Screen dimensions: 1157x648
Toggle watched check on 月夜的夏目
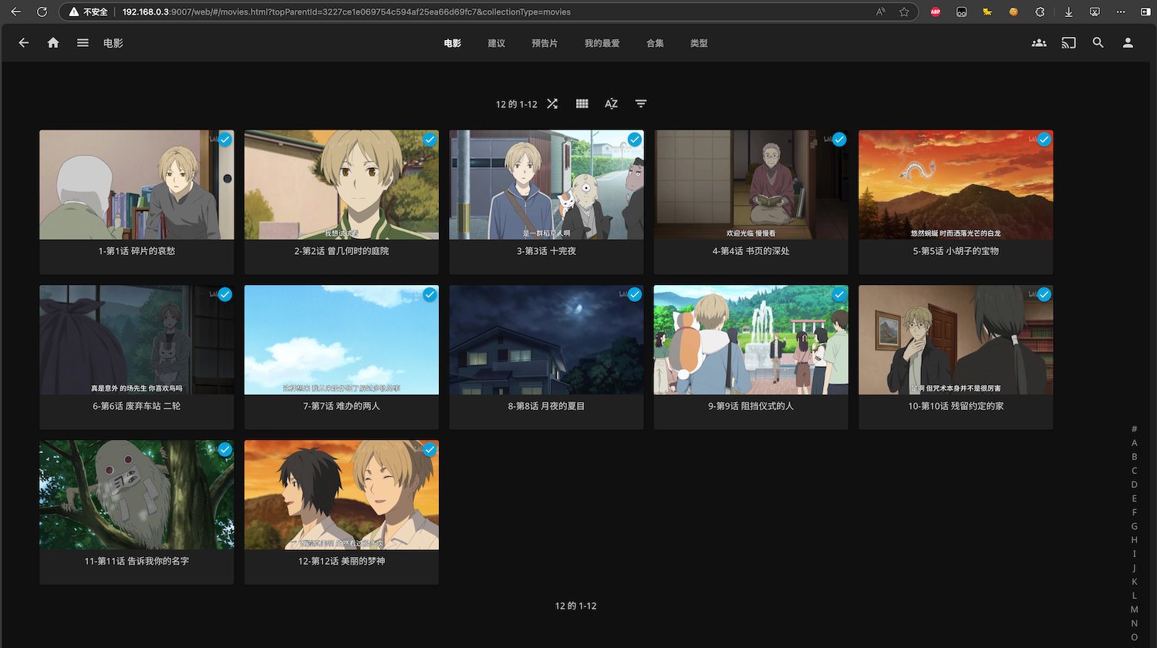pyautogui.click(x=635, y=294)
